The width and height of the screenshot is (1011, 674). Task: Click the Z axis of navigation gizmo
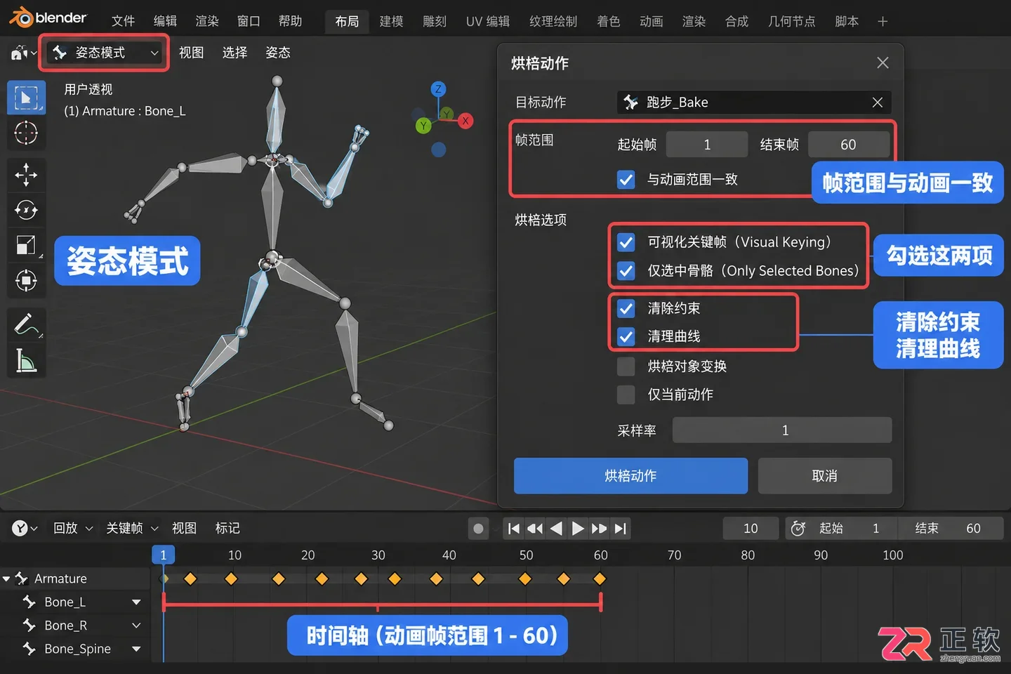438,89
